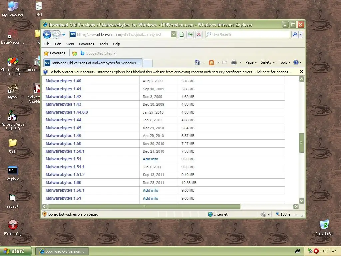Open the Edit menu

tap(58, 44)
